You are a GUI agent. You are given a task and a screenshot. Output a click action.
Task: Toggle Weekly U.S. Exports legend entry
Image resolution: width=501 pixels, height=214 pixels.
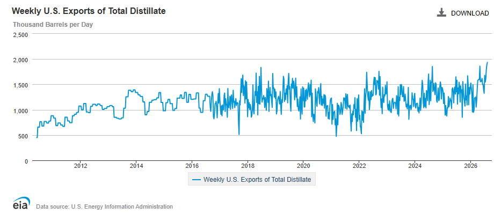pyautogui.click(x=251, y=180)
